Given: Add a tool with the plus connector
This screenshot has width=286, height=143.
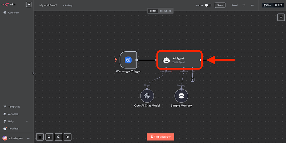Looking at the screenshot, I should 192,80.
